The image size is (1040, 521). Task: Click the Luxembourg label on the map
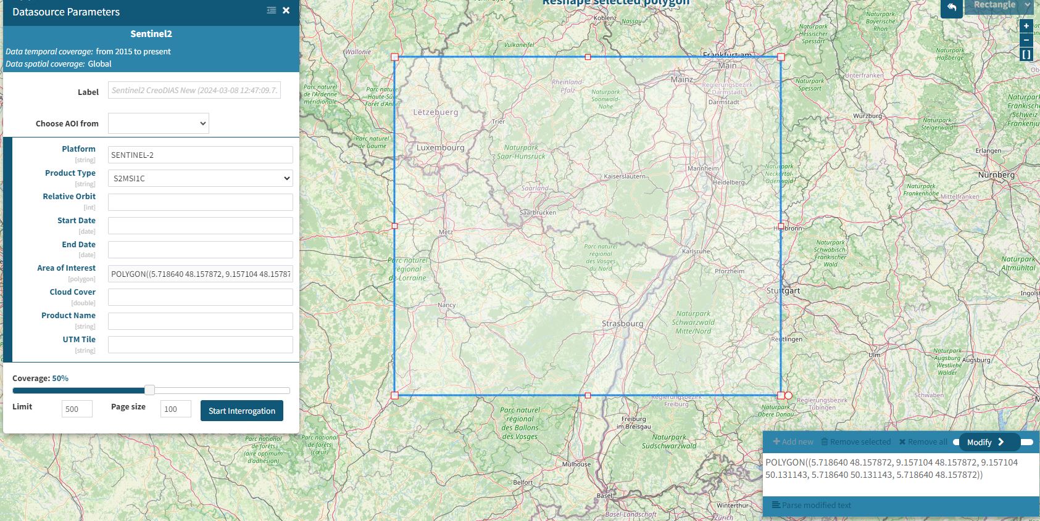point(440,147)
